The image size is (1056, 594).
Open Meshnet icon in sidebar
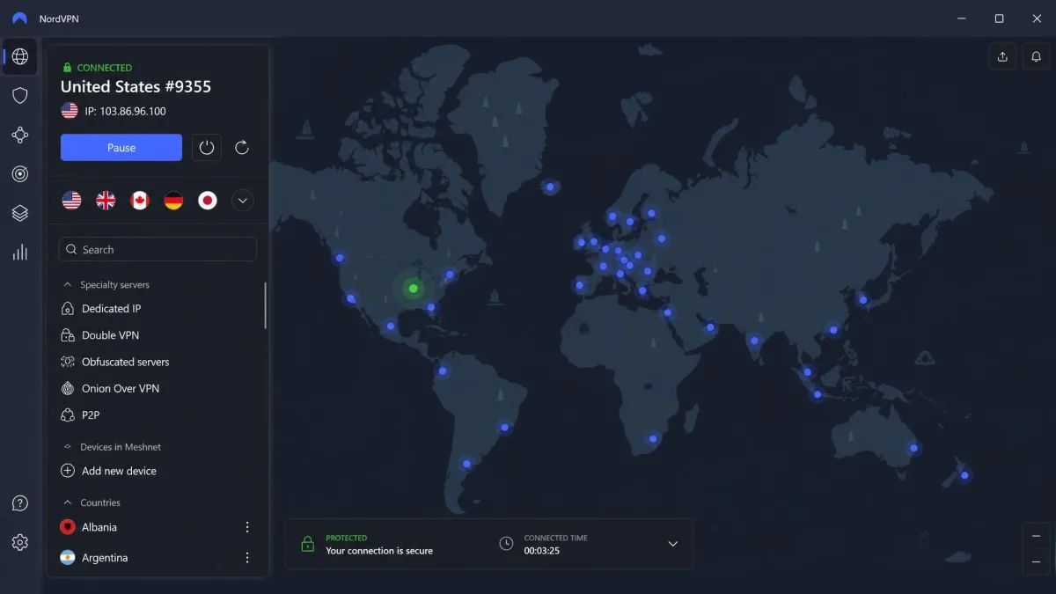[x=20, y=135]
